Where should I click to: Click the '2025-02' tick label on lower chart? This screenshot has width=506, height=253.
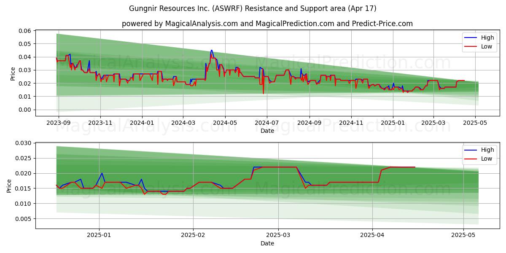193,235
